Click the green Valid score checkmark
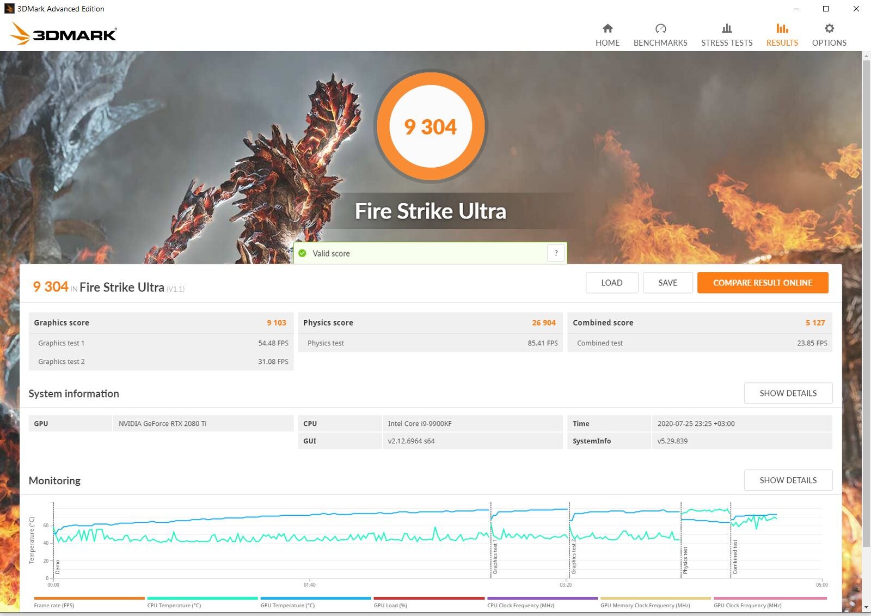Image resolution: width=871 pixels, height=616 pixels. (x=302, y=253)
